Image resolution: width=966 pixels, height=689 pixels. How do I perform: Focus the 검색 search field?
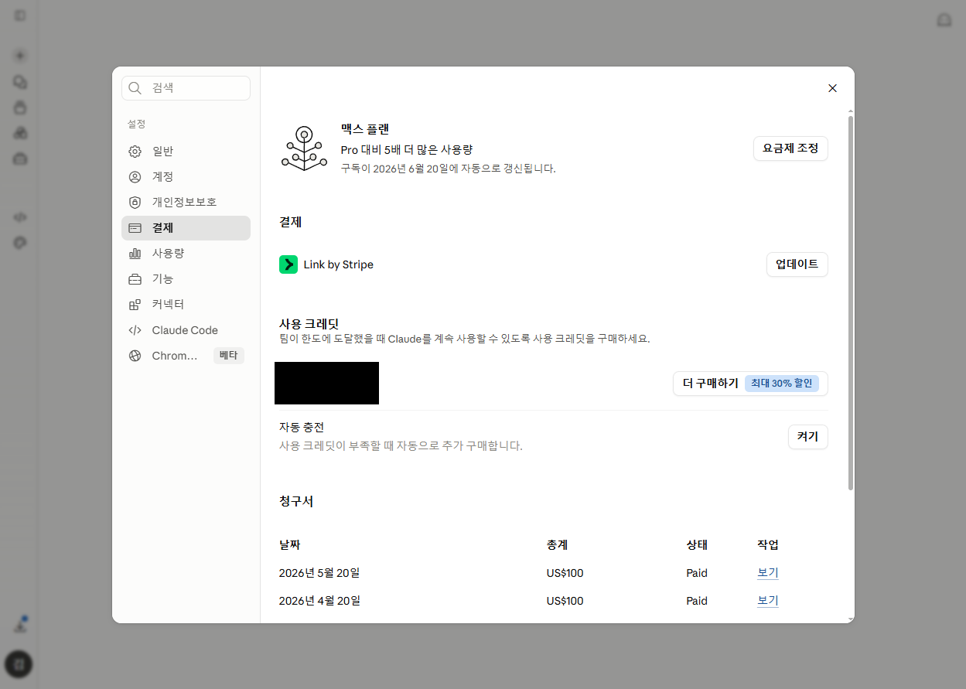point(186,88)
